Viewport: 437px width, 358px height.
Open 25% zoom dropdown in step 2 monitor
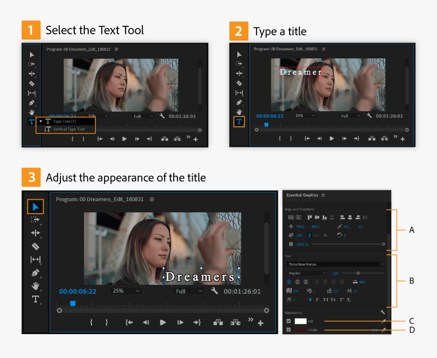coord(304,115)
